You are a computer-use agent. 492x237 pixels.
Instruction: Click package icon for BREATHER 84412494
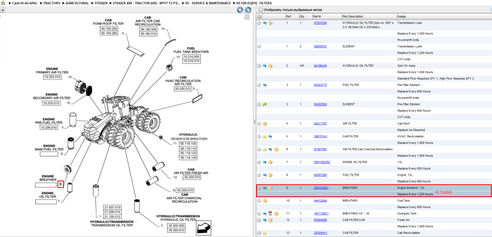pyautogui.click(x=265, y=201)
